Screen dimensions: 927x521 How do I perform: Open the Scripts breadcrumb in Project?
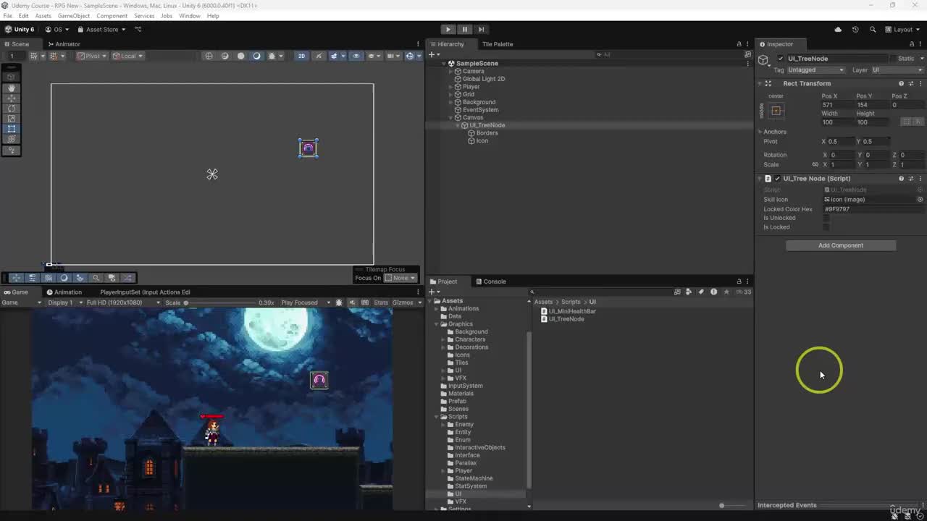pos(571,302)
